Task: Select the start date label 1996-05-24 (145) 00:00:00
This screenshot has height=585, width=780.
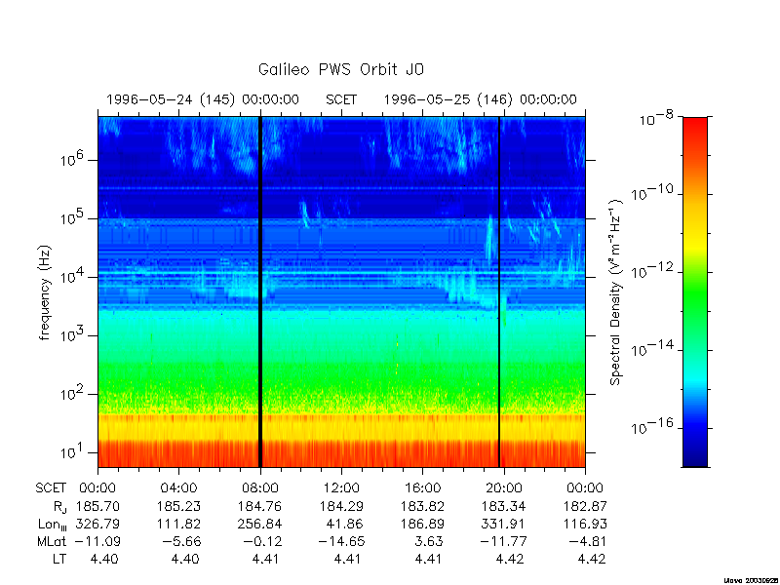Action: click(203, 100)
